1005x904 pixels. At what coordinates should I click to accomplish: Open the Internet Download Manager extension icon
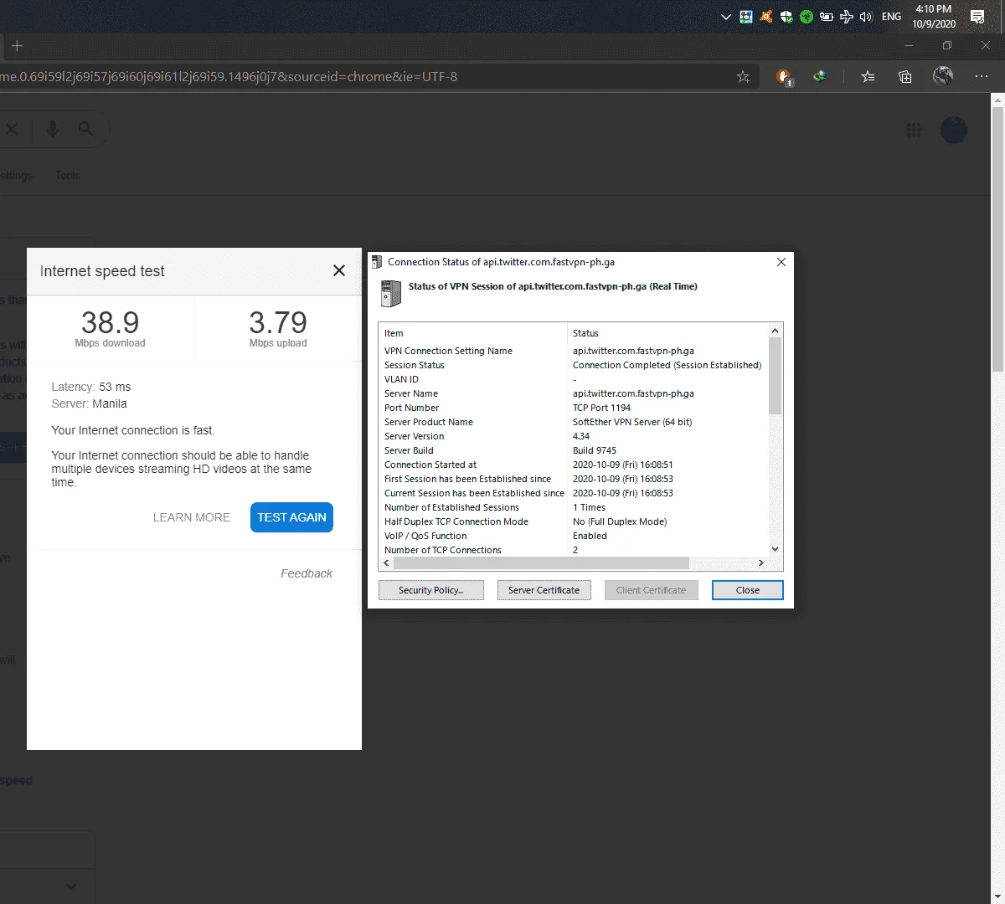tap(820, 77)
